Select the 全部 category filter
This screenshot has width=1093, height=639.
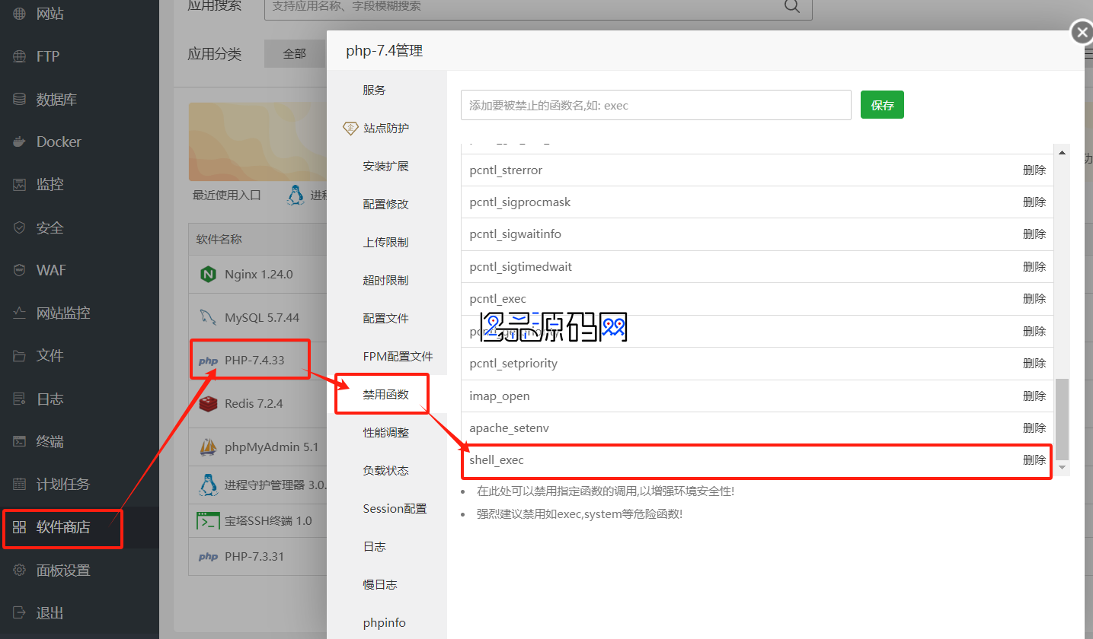pos(295,53)
